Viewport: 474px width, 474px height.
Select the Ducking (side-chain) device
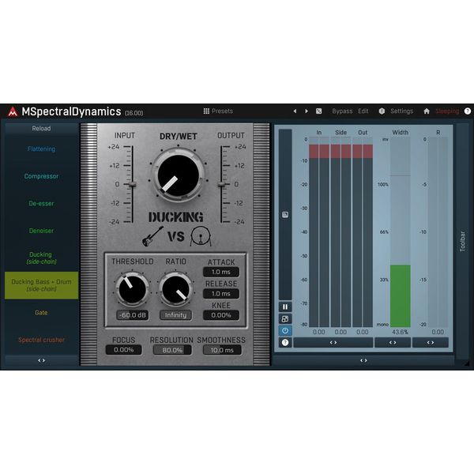[x=41, y=258]
